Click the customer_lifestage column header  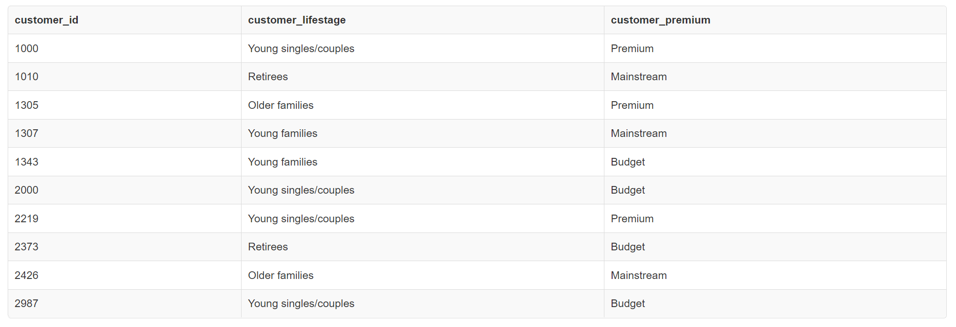(x=297, y=20)
